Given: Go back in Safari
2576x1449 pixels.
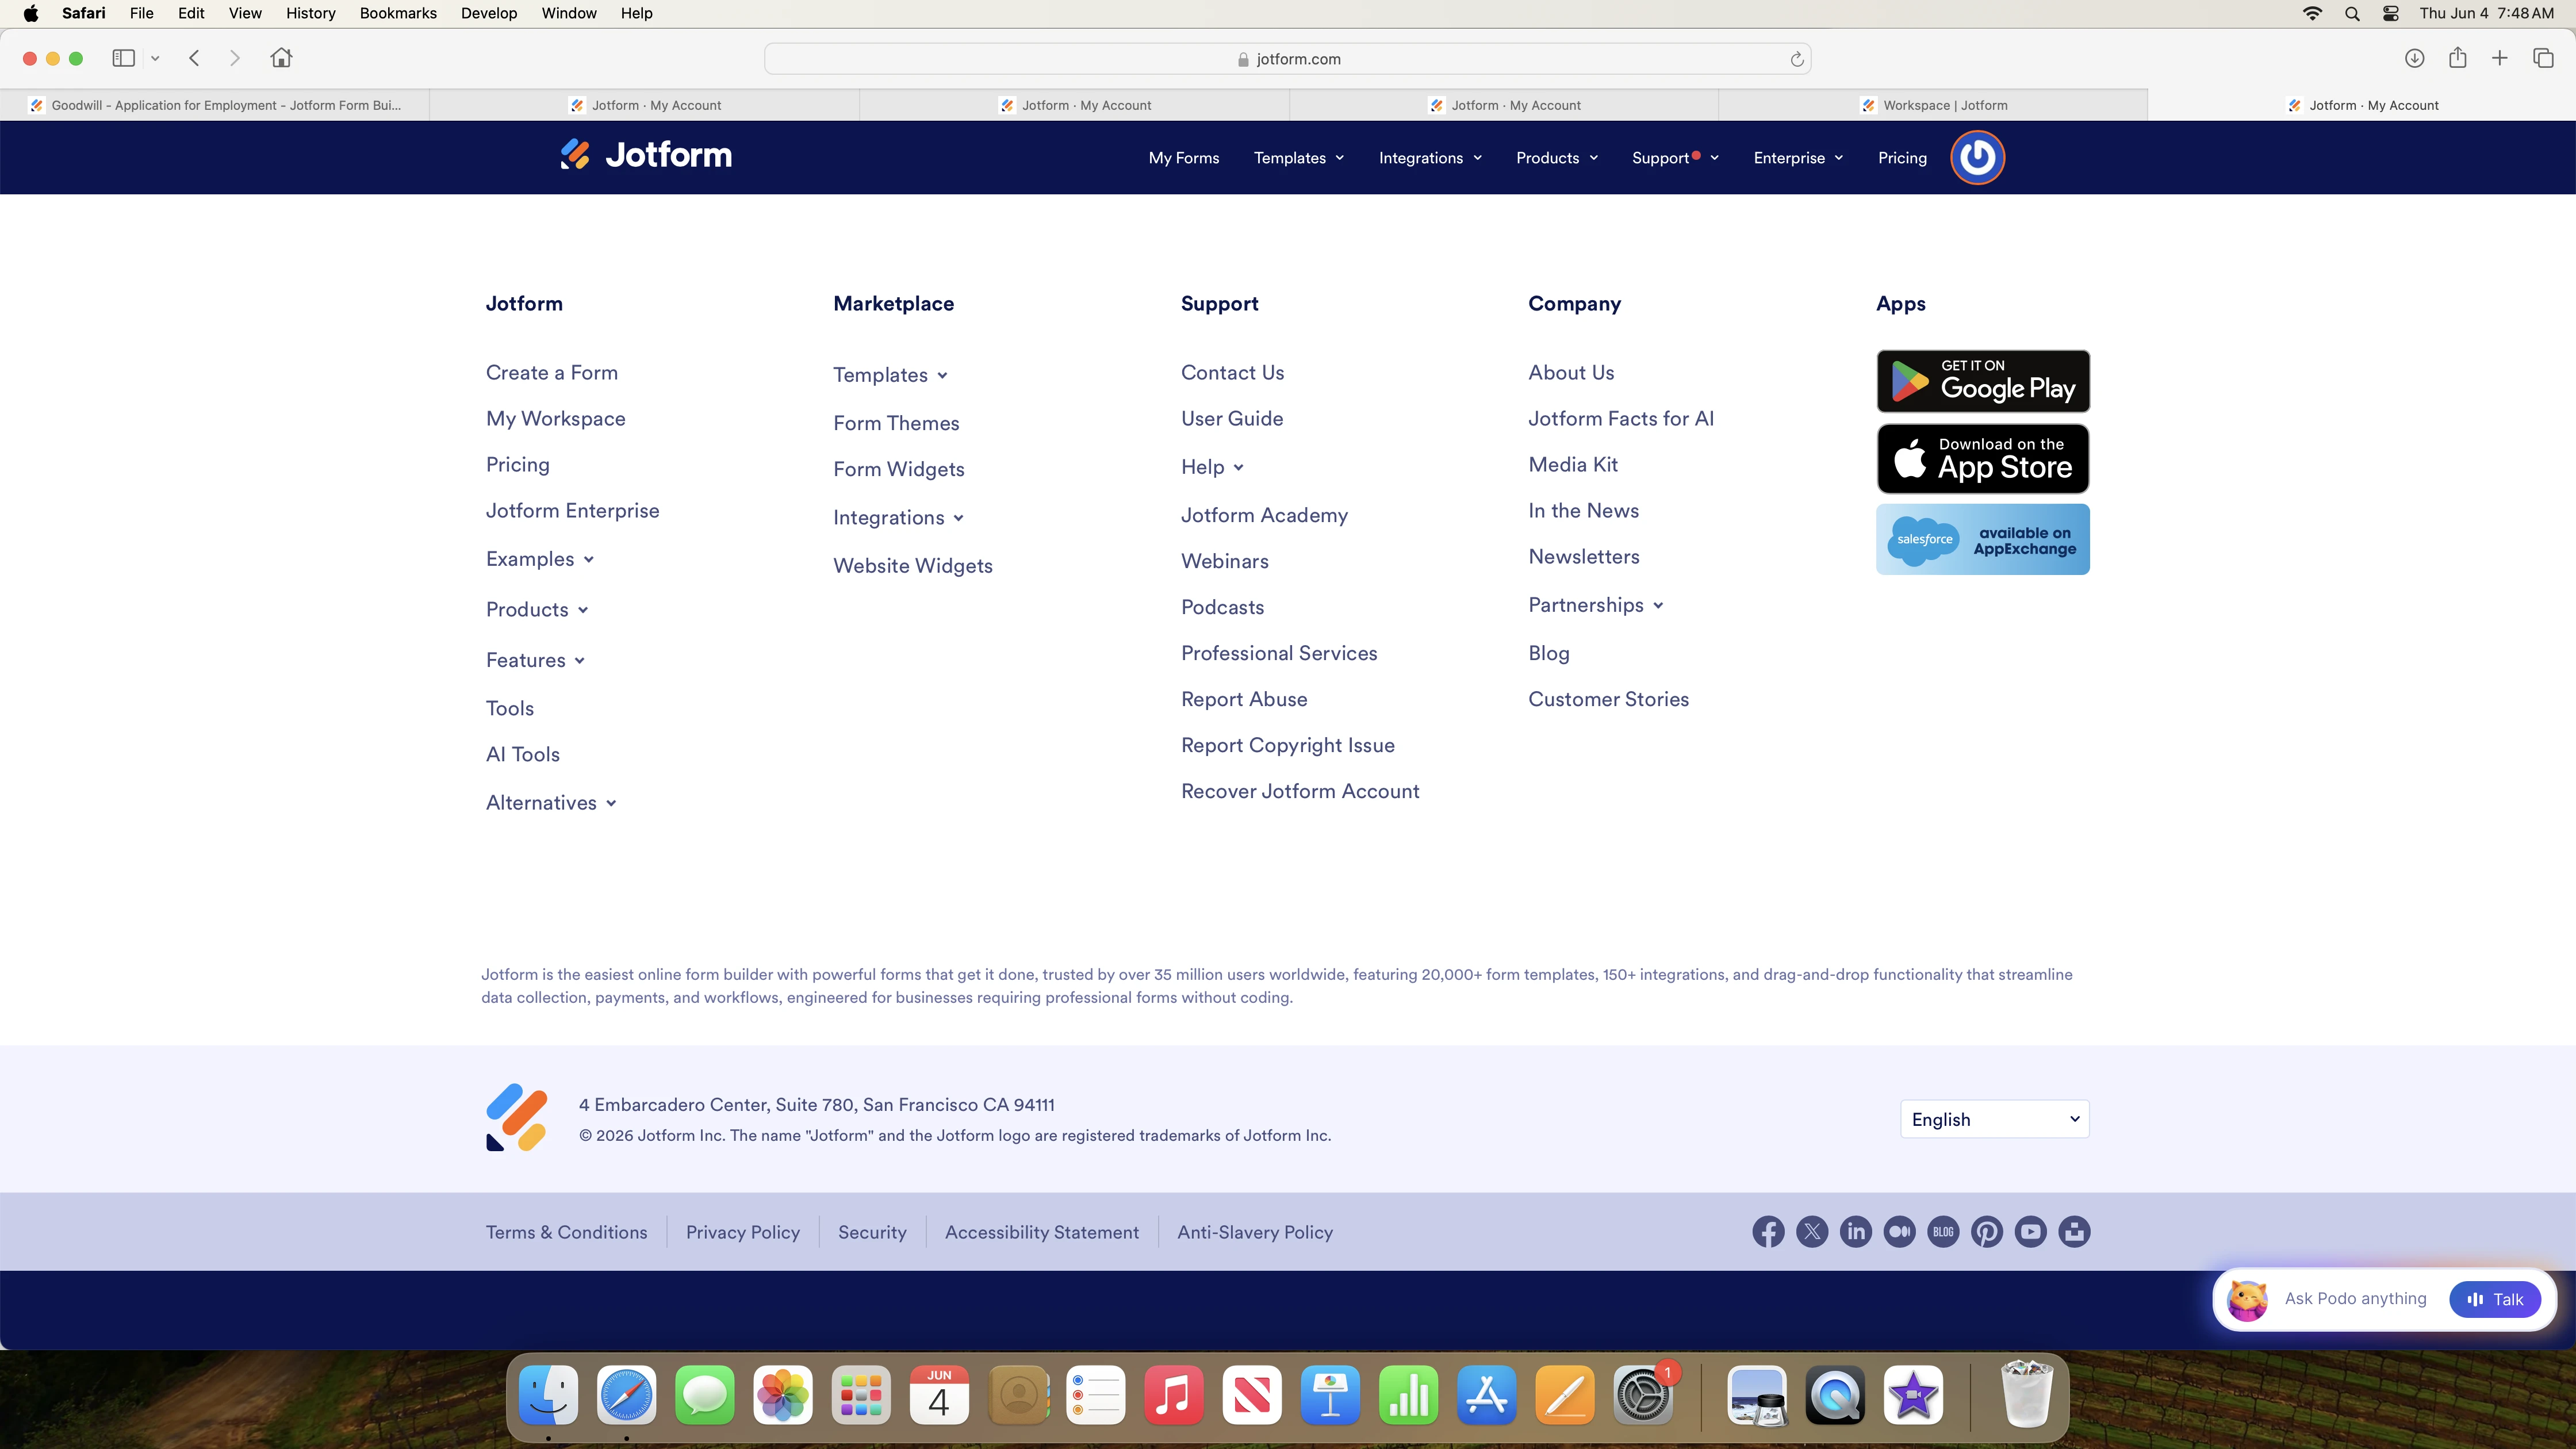Looking at the screenshot, I should click(x=195, y=58).
